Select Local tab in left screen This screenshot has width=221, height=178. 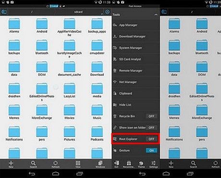click(54, 6)
